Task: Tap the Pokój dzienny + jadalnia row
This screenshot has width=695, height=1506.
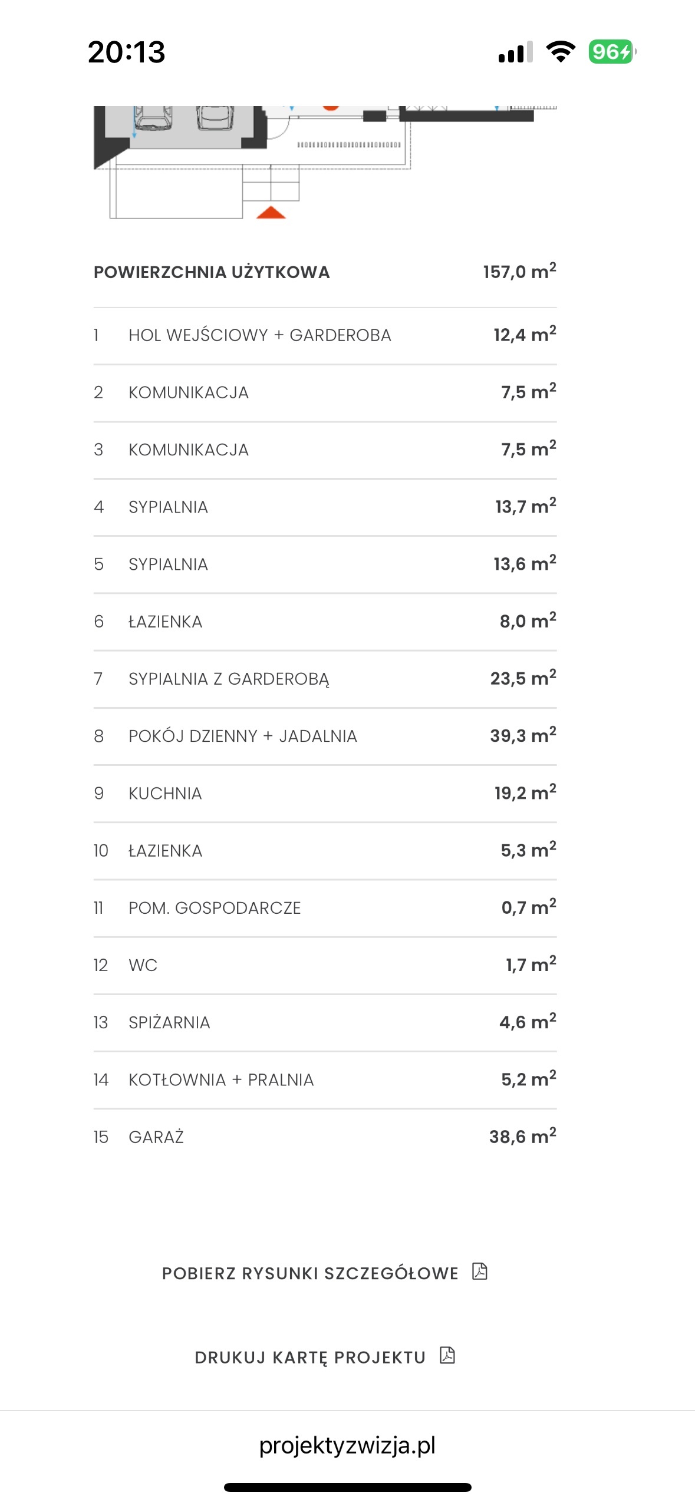Action: pos(325,736)
